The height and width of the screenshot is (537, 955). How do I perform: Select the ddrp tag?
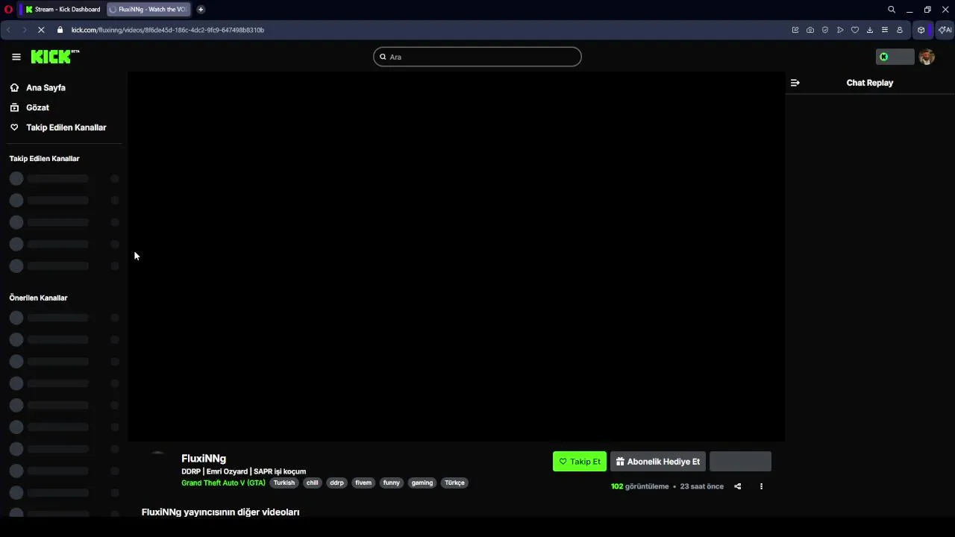pyautogui.click(x=337, y=483)
